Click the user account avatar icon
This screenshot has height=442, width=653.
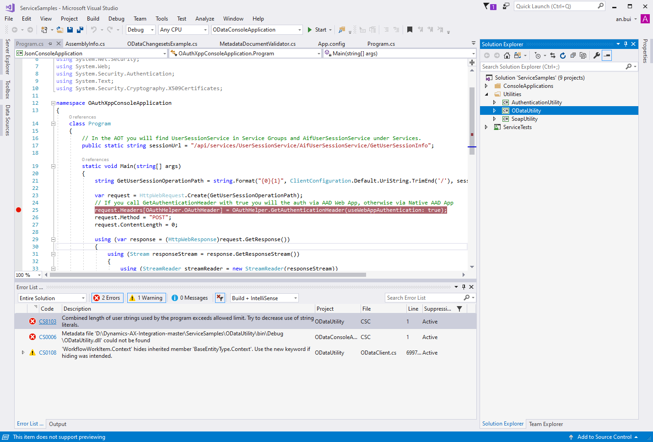tap(645, 19)
